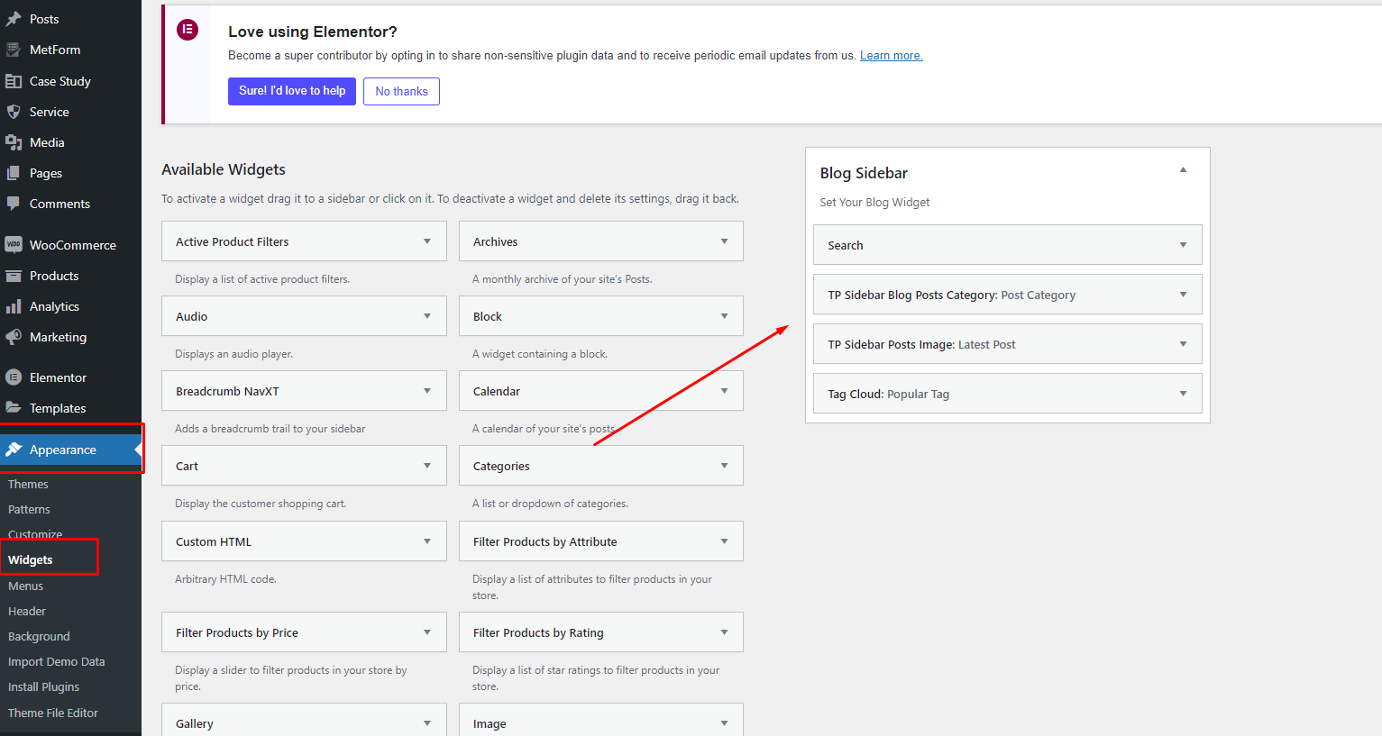Select the Categories available widget
The height and width of the screenshot is (736, 1382).
501,466
